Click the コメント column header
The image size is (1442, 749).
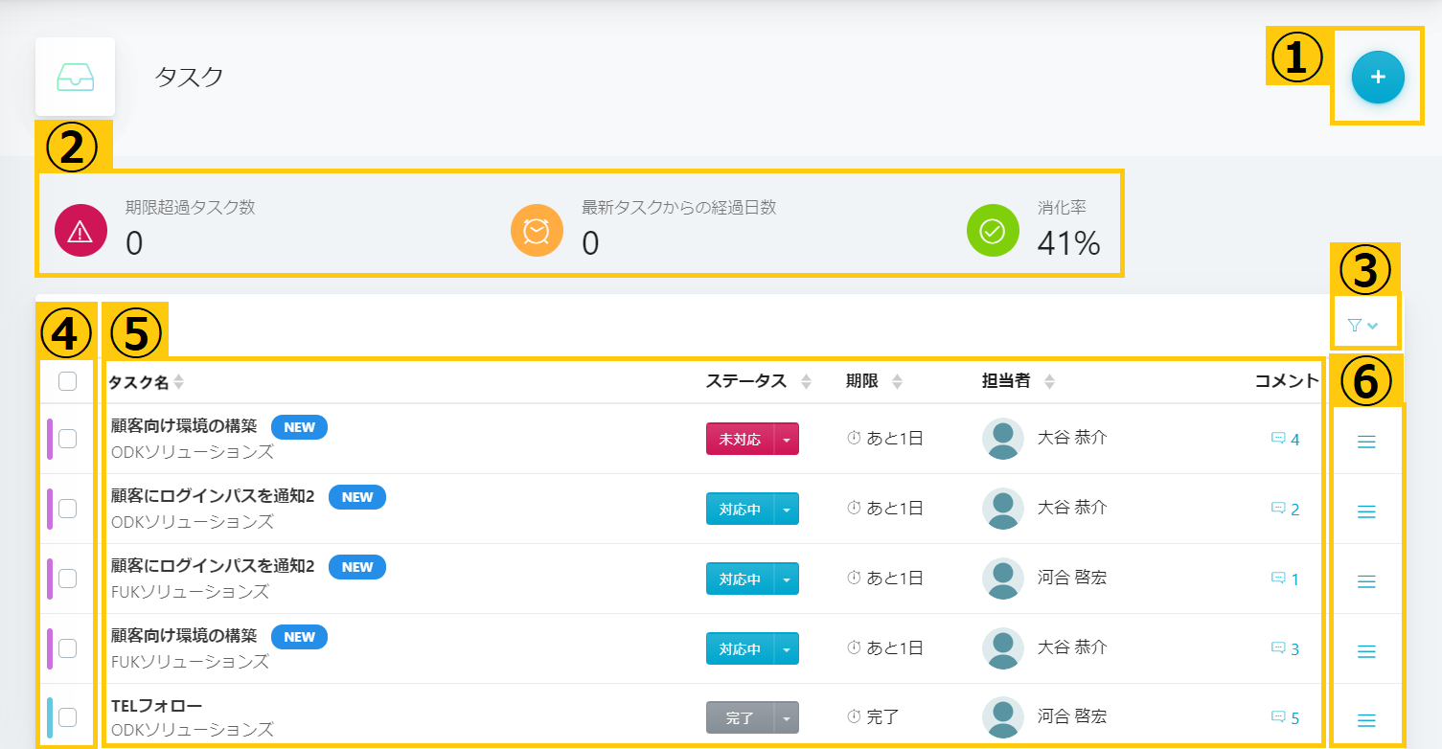click(x=1287, y=381)
